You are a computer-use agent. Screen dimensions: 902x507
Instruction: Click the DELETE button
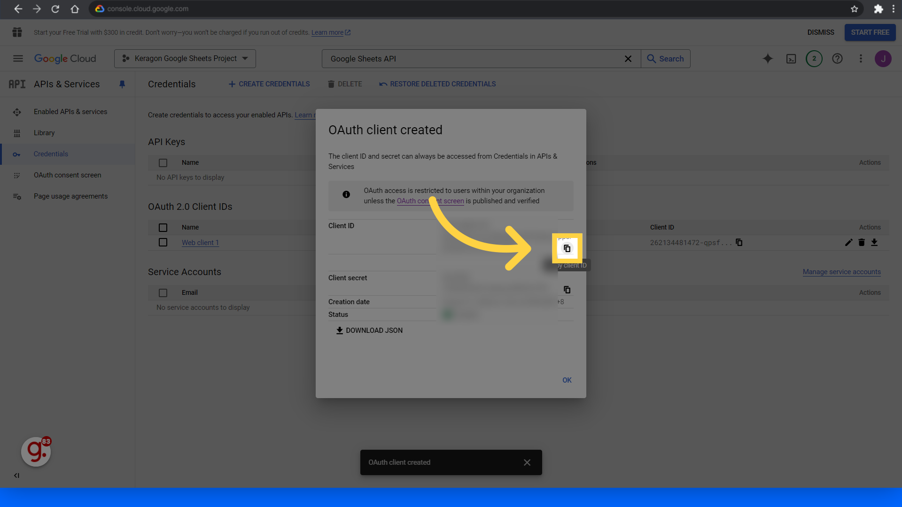345,84
